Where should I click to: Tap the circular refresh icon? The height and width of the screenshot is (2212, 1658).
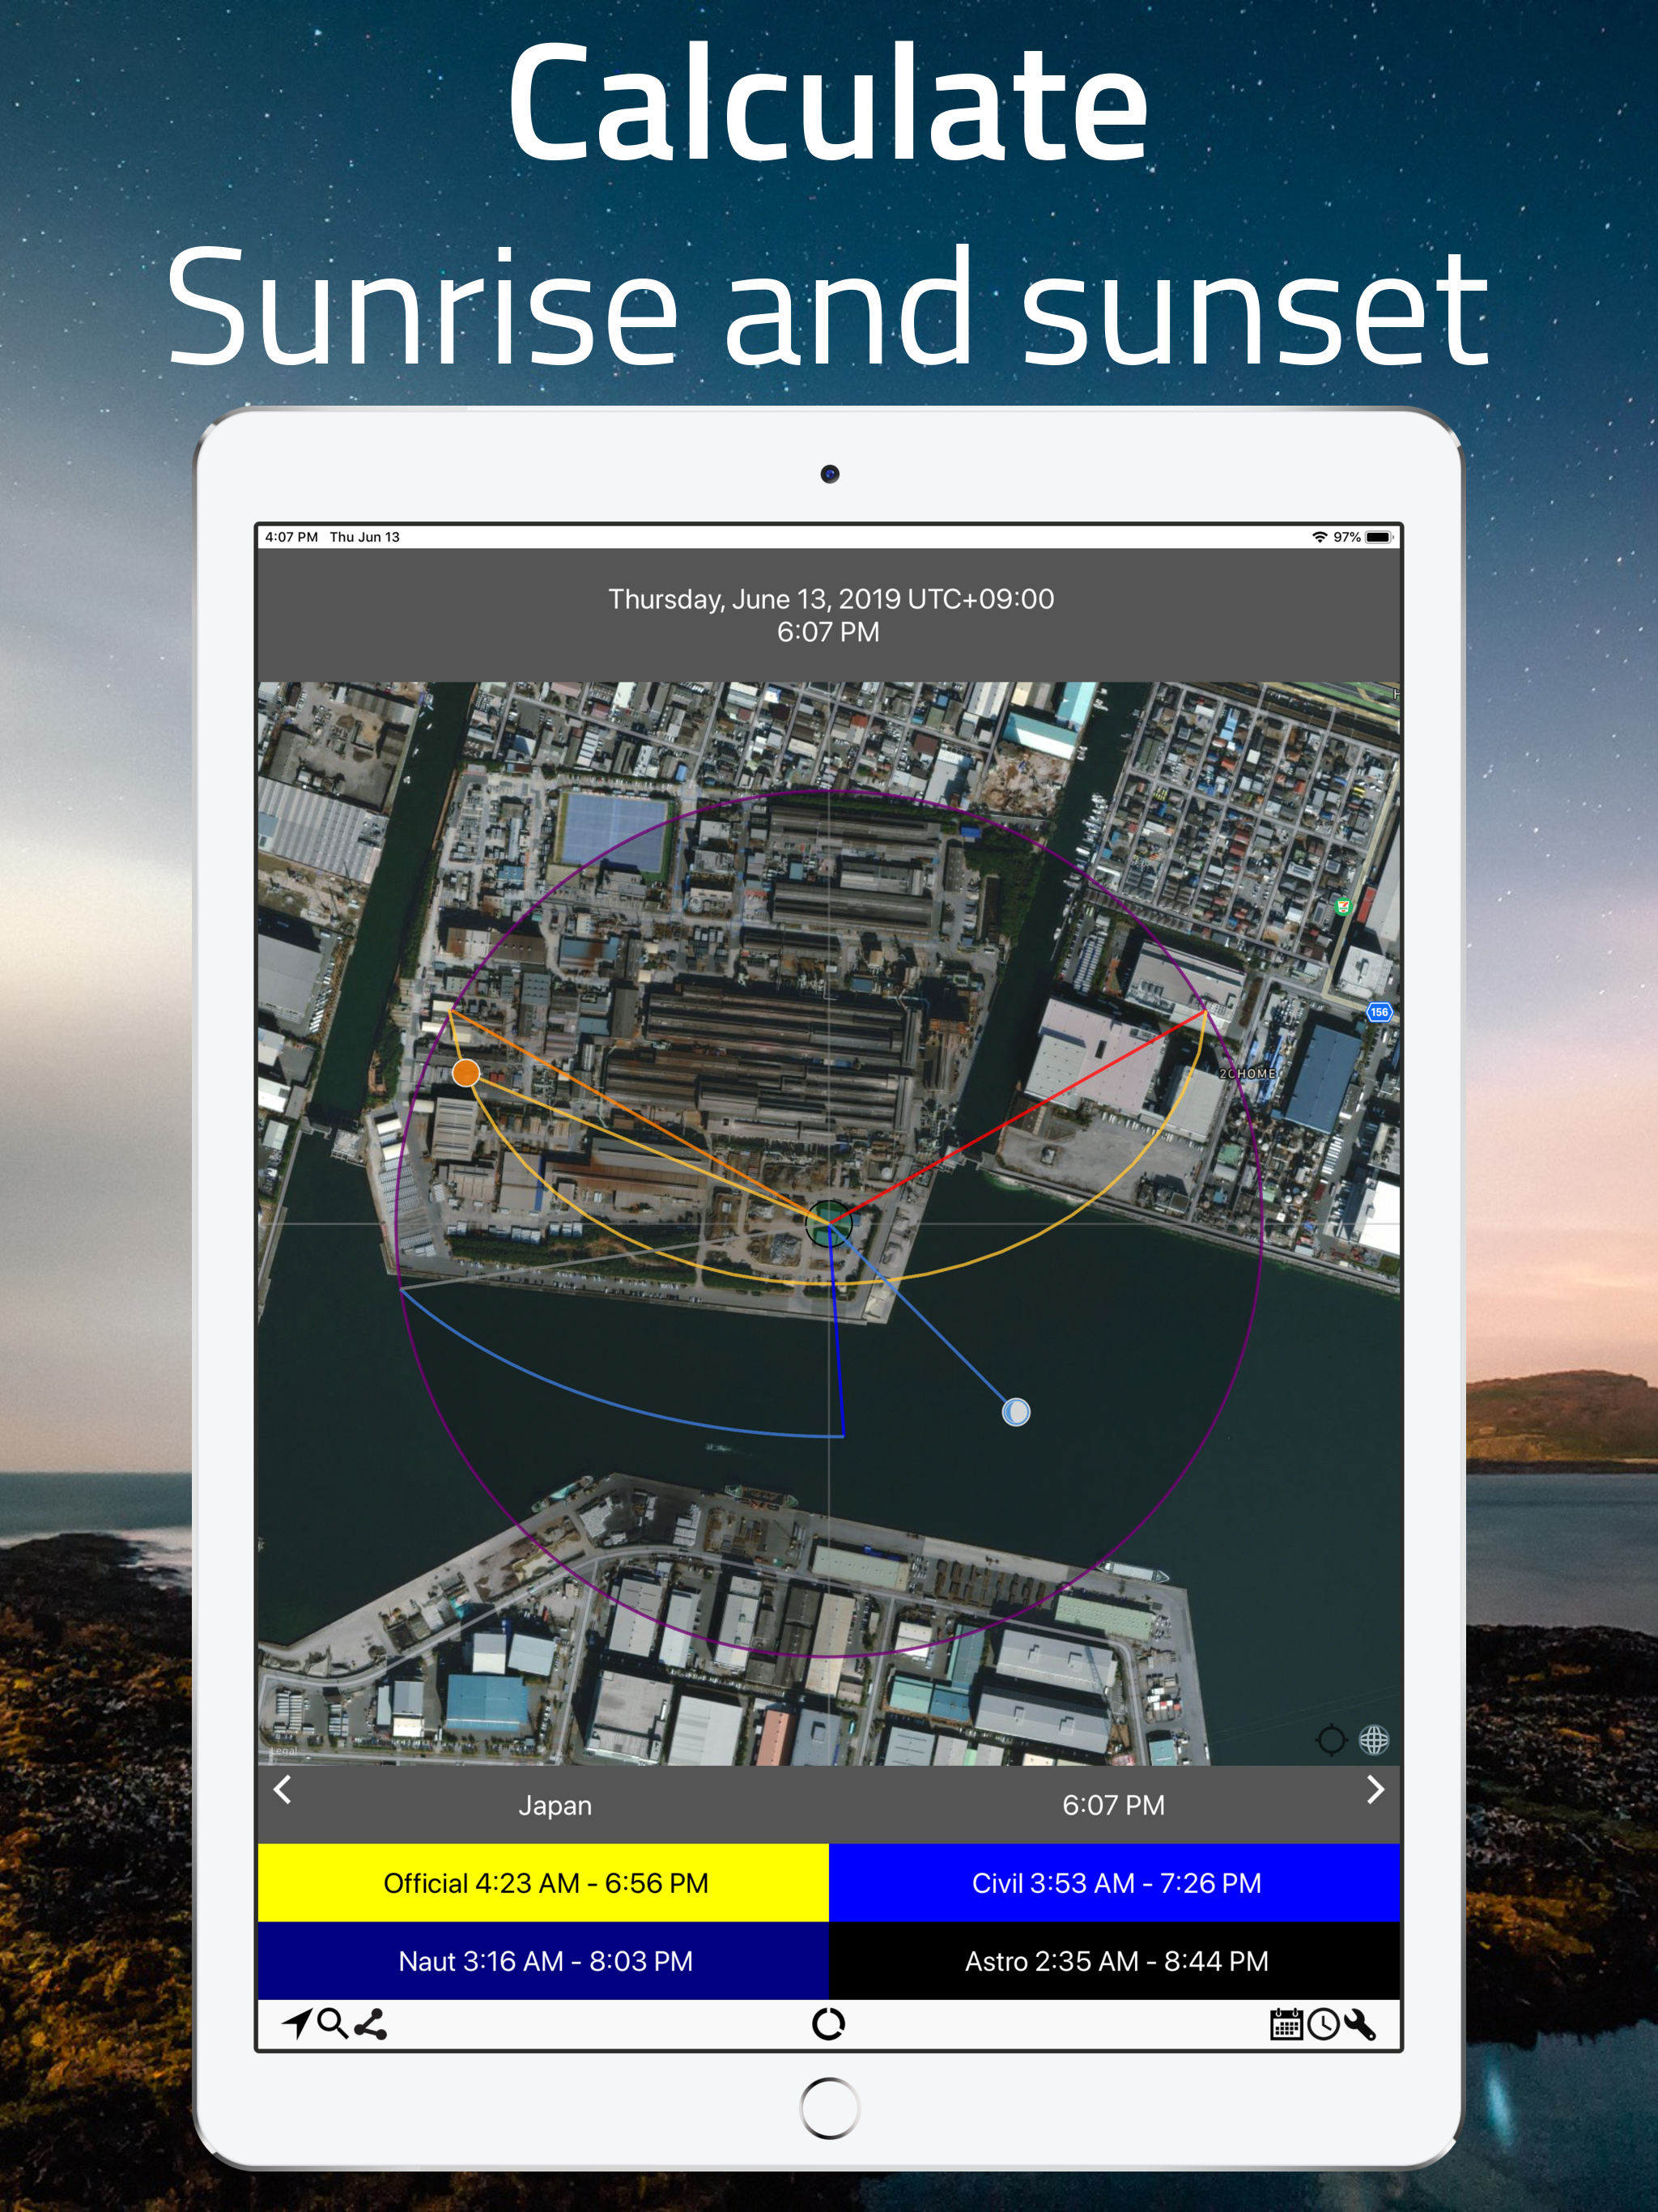[x=828, y=2024]
